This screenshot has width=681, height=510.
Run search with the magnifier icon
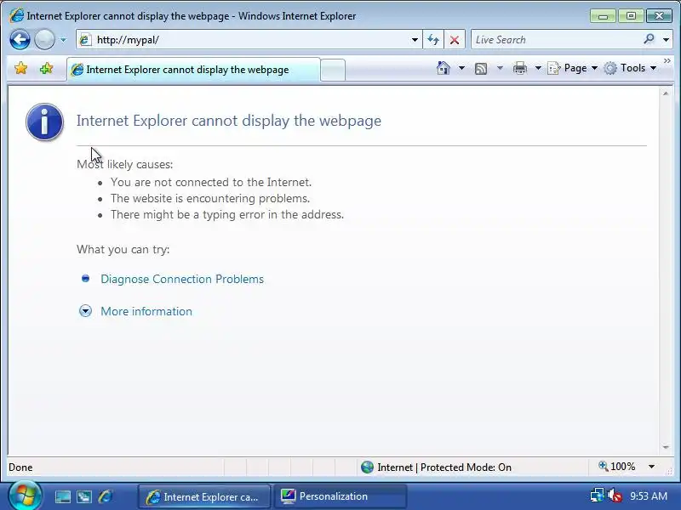(649, 39)
